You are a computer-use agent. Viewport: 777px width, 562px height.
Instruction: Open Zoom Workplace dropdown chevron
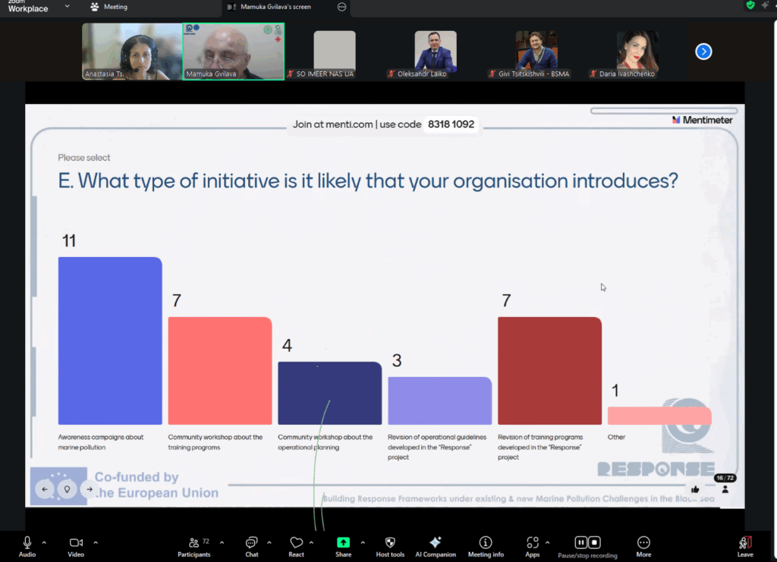[x=68, y=7]
